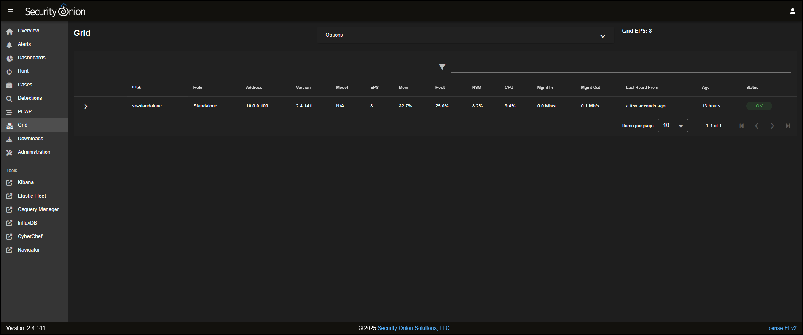The width and height of the screenshot is (803, 335).
Task: Click the License:ELv2 link
Action: 780,328
